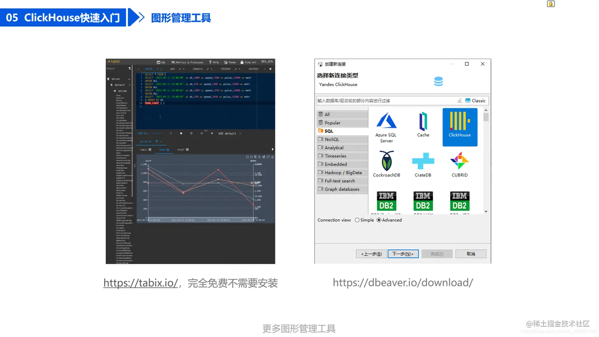Click the tabix Search box
The width and height of the screenshot is (599, 337).
pyautogui.click(x=116, y=69)
